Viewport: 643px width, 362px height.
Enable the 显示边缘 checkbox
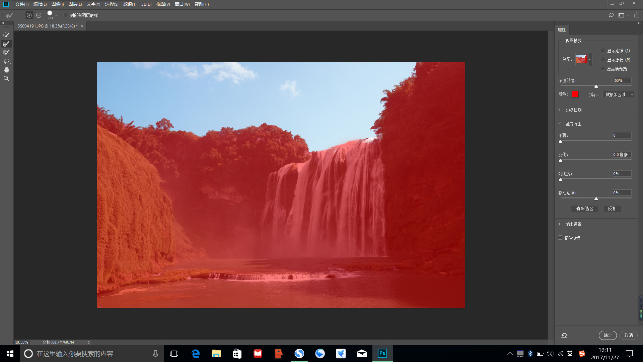[x=603, y=50]
